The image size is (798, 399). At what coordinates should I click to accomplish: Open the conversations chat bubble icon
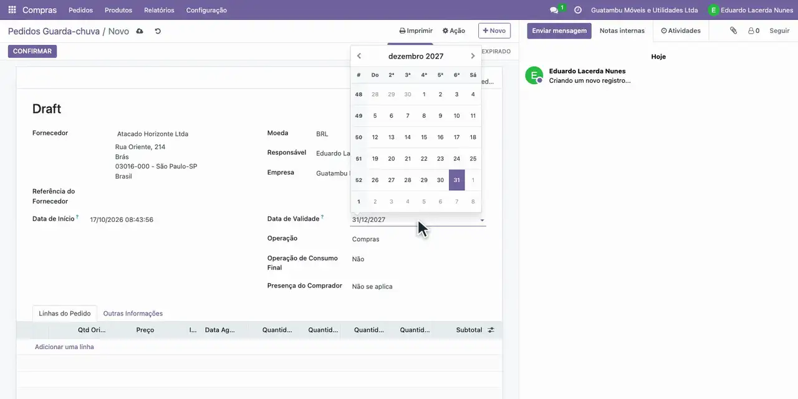click(554, 10)
